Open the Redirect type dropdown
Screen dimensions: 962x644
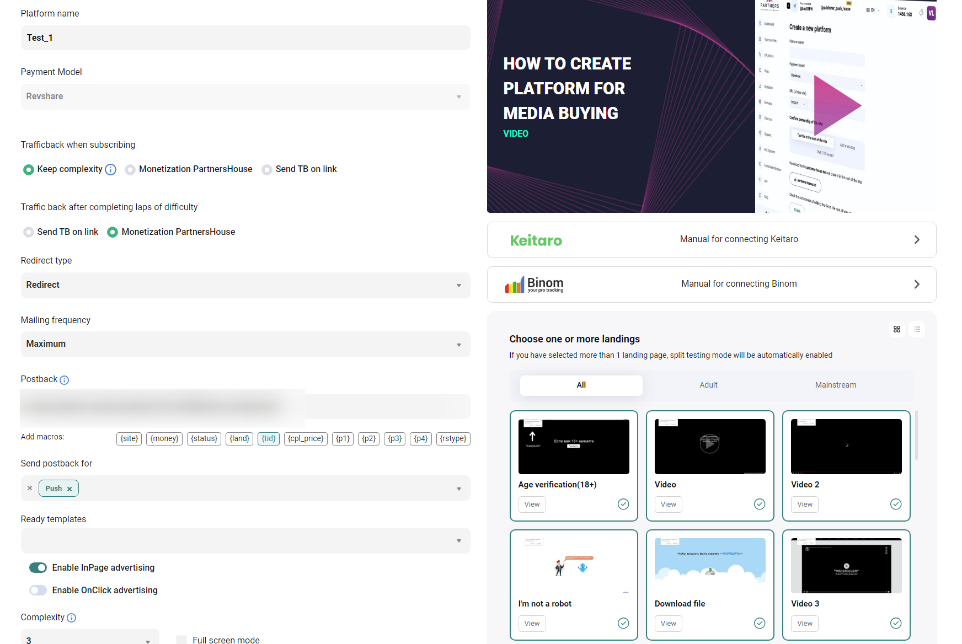click(245, 285)
